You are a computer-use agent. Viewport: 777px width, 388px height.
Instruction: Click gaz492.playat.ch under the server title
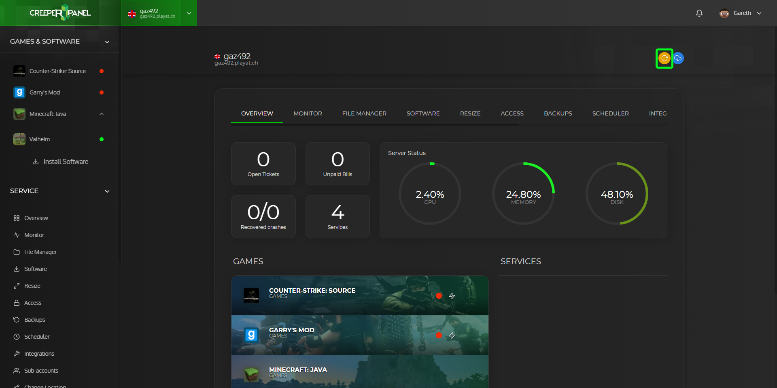pyautogui.click(x=236, y=63)
